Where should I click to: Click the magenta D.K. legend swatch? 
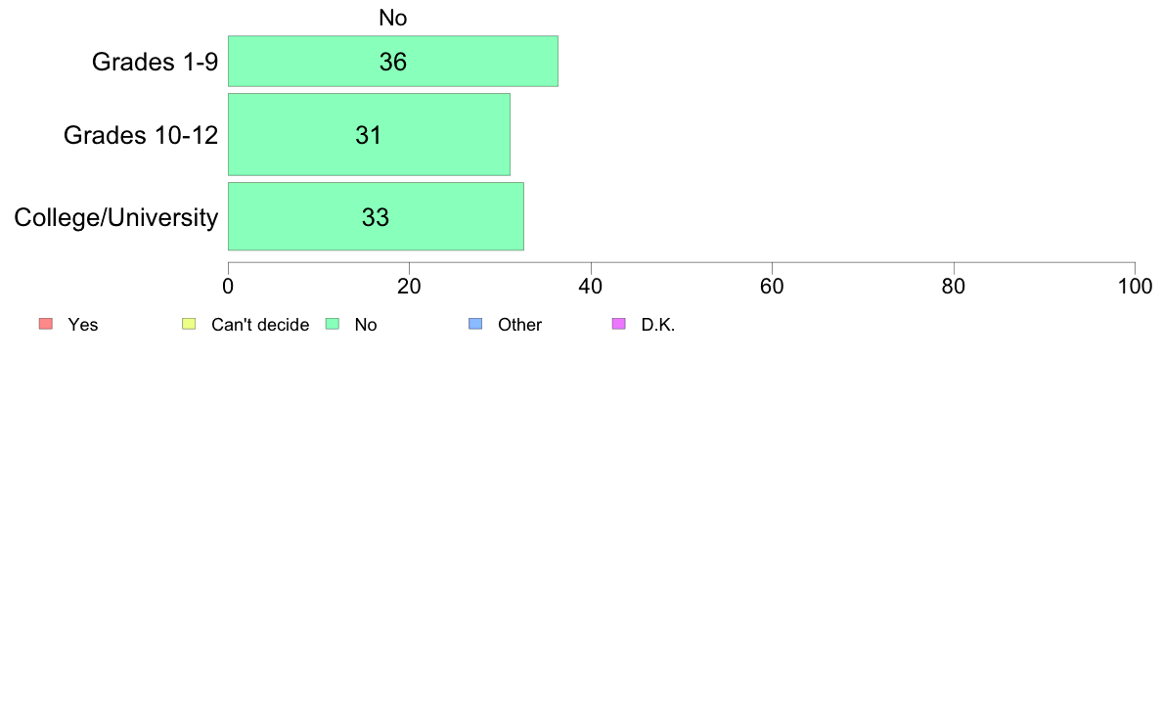click(619, 324)
